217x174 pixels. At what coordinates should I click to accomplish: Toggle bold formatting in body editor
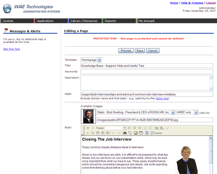point(88,128)
